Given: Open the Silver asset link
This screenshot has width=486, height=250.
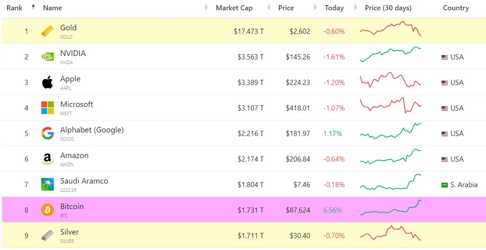Looking at the screenshot, I should click(70, 232).
